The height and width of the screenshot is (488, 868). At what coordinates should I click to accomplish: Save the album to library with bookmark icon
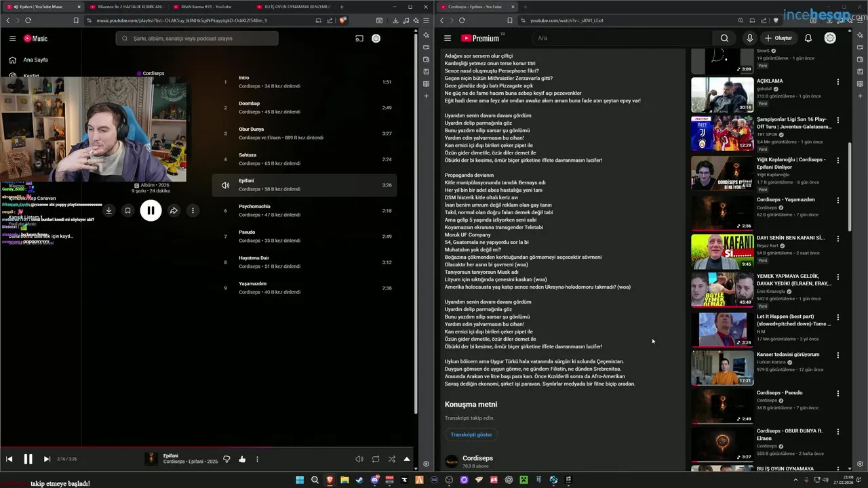point(127,211)
